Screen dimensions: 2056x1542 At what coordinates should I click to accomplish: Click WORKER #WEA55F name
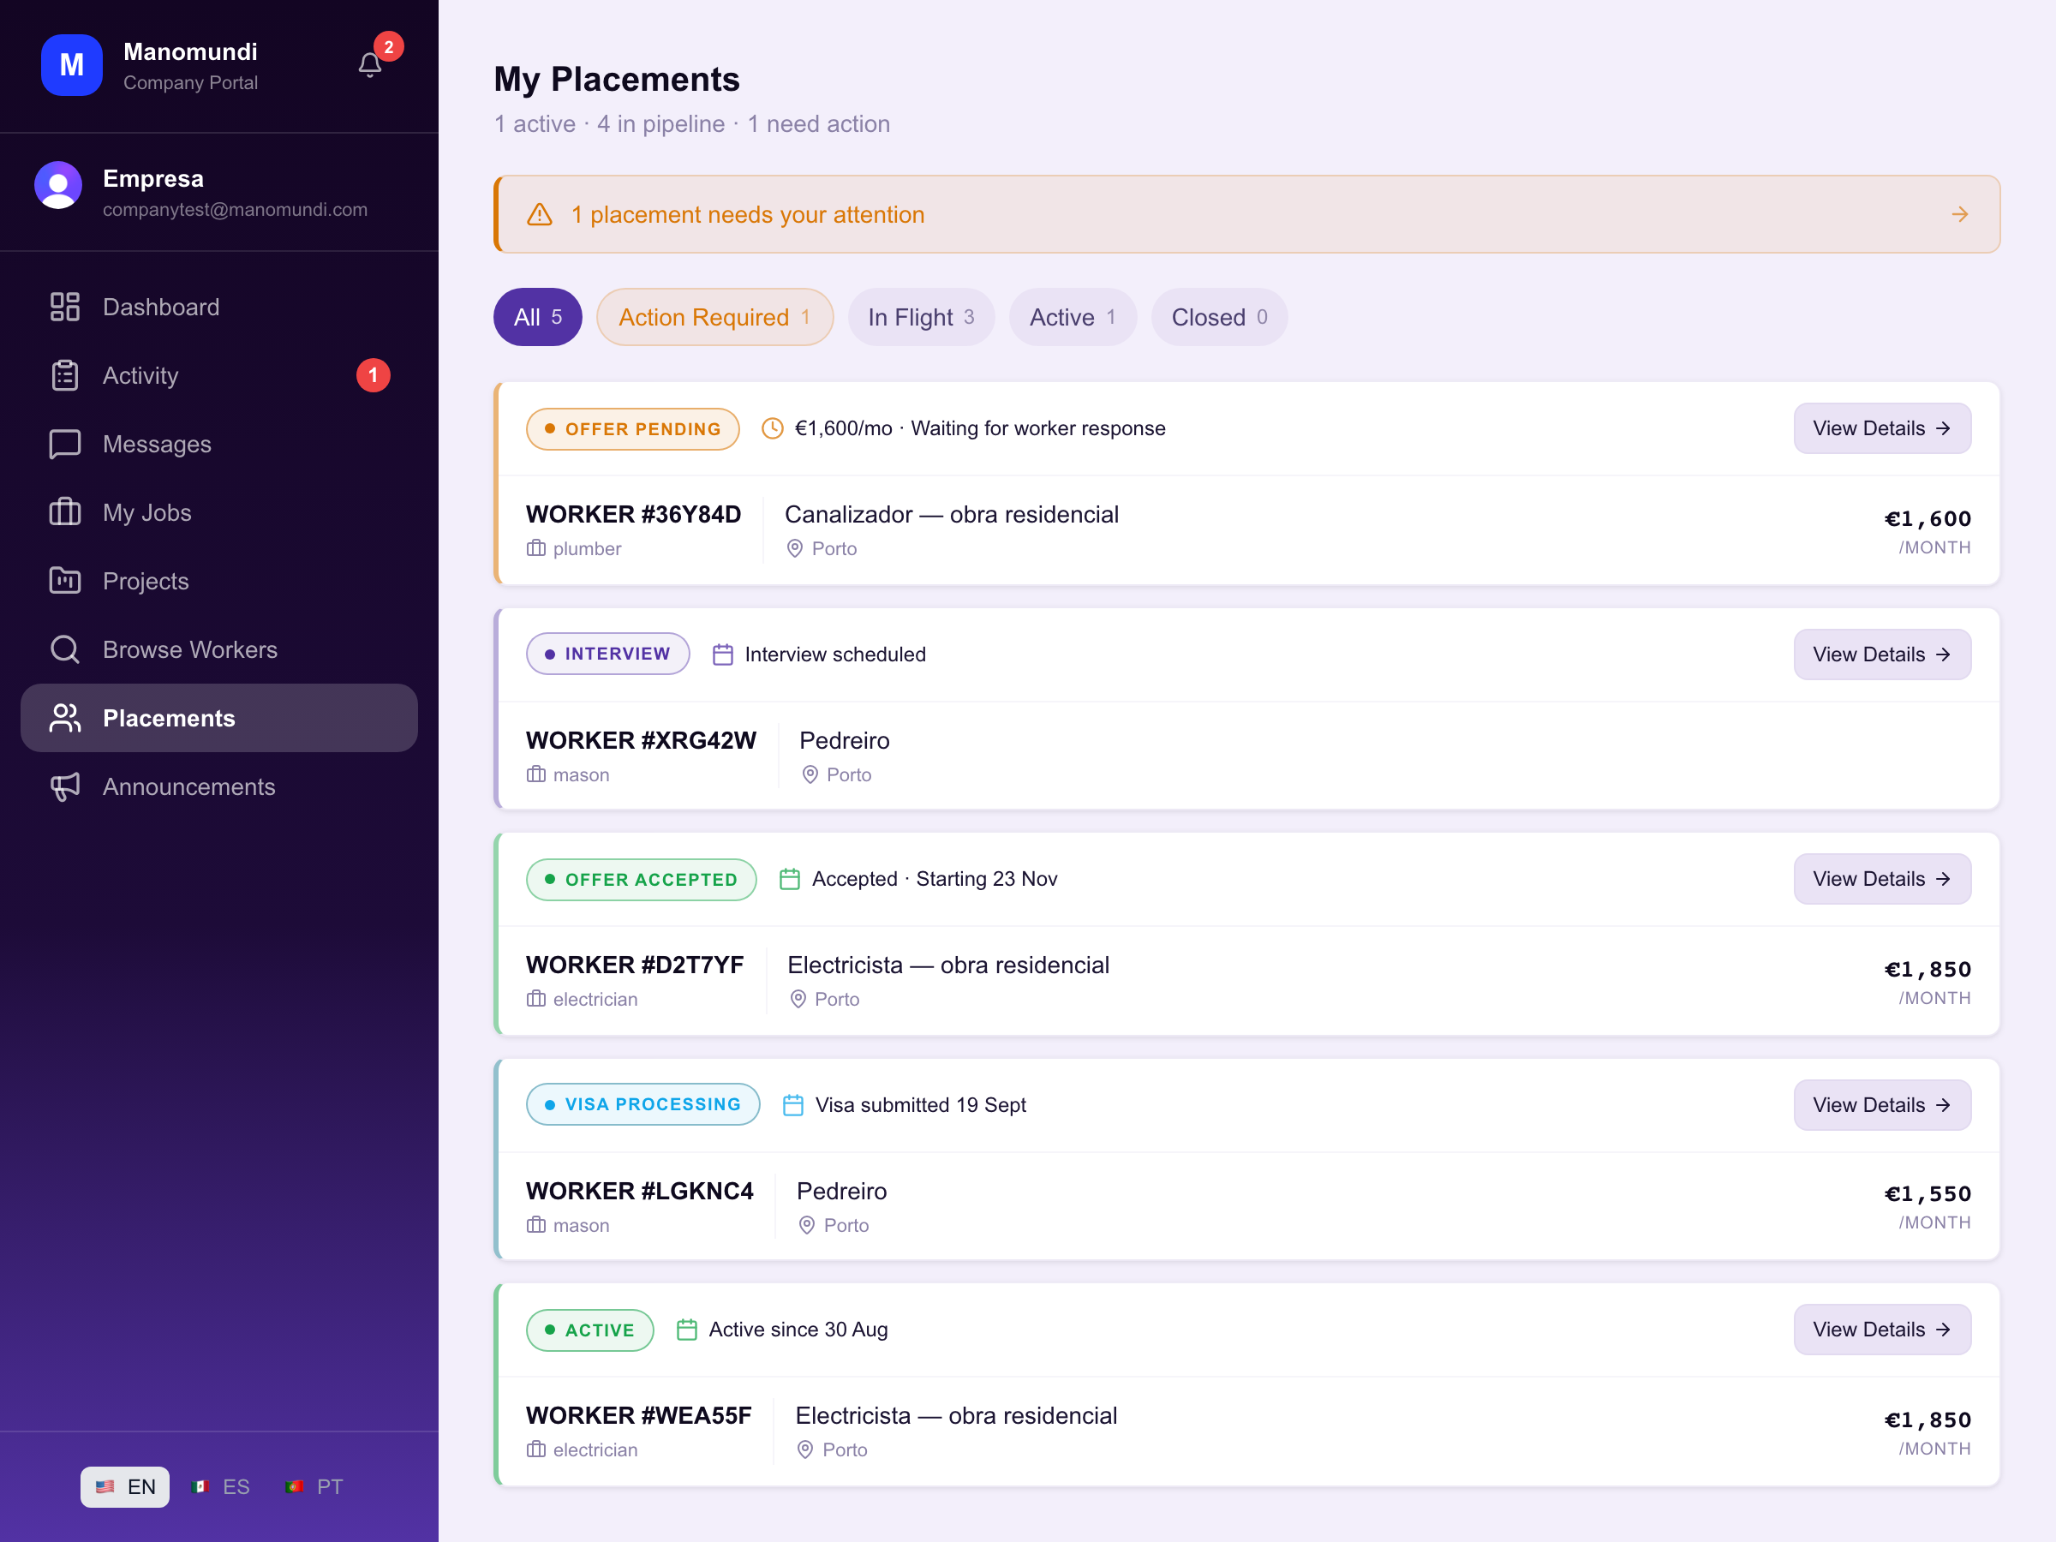pyautogui.click(x=638, y=1415)
